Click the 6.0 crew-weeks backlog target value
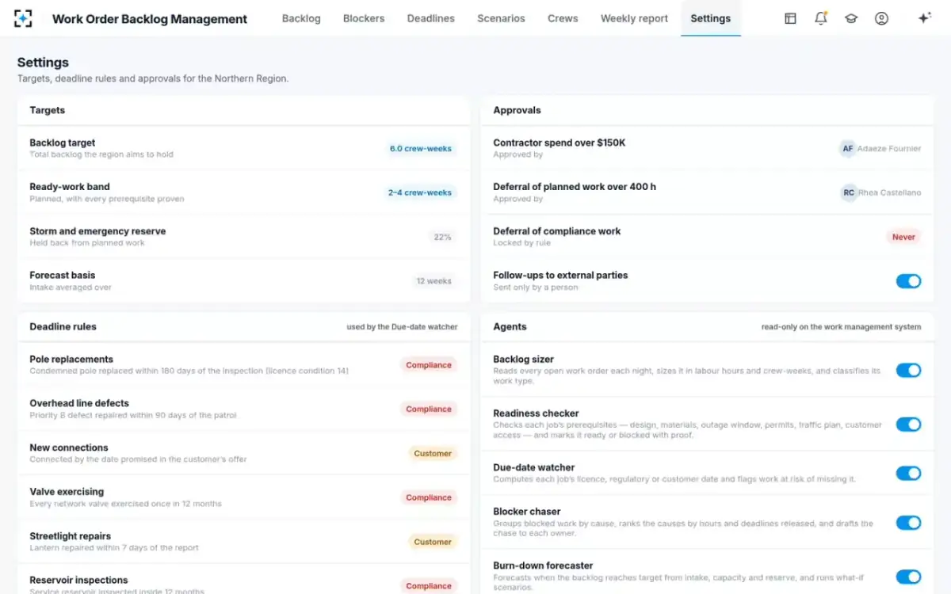The image size is (951, 594). (420, 148)
